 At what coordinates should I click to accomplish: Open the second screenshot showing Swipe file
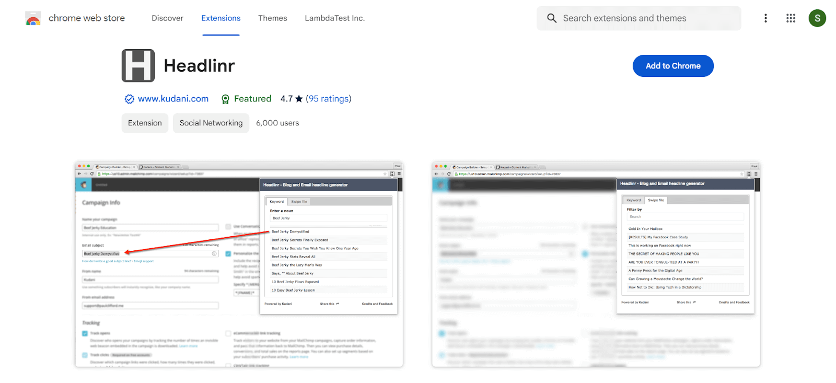pos(596,264)
